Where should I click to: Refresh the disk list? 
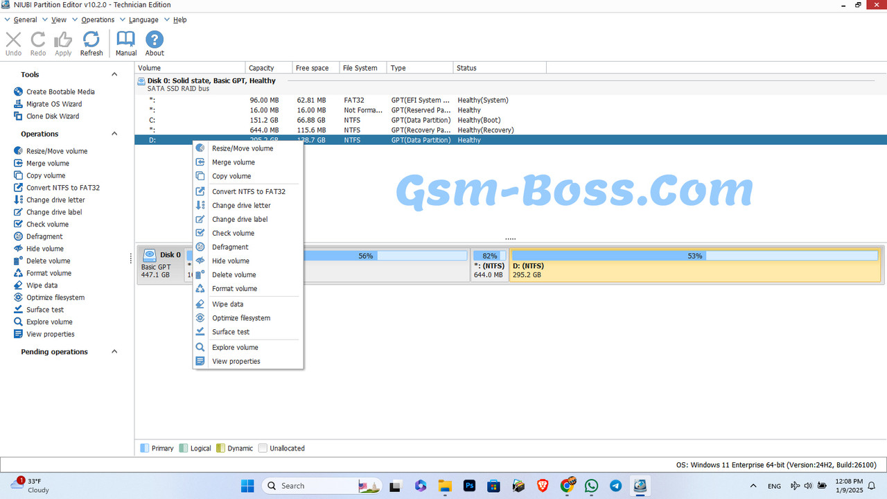[x=91, y=44]
